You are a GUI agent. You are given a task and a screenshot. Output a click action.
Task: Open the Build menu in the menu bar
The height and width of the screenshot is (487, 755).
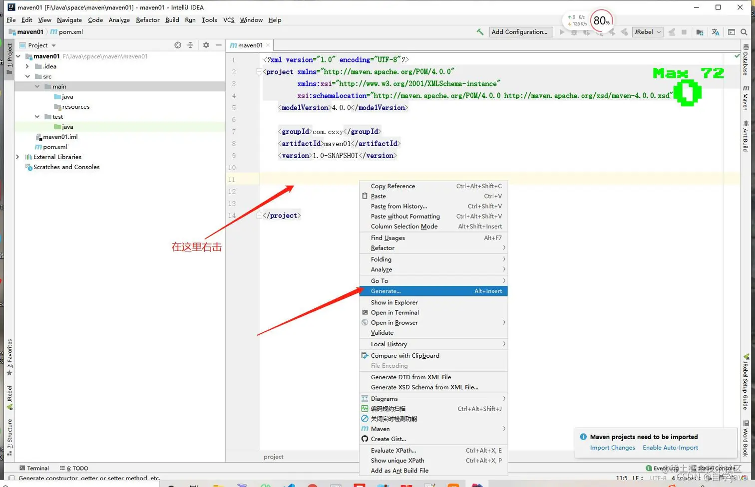point(172,20)
